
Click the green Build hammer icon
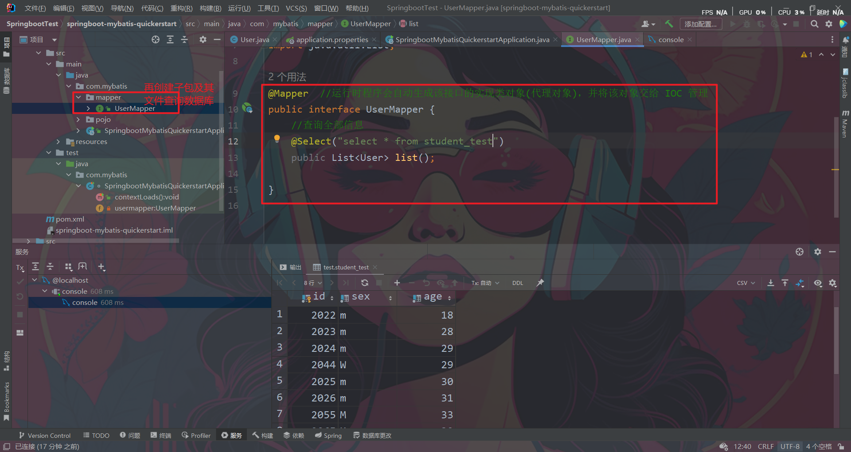669,24
